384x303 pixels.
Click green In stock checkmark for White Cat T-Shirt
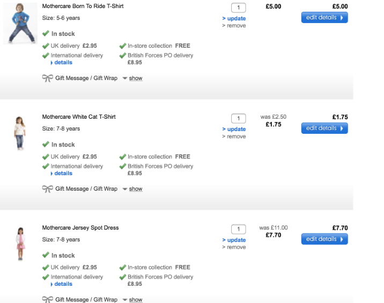click(46, 145)
